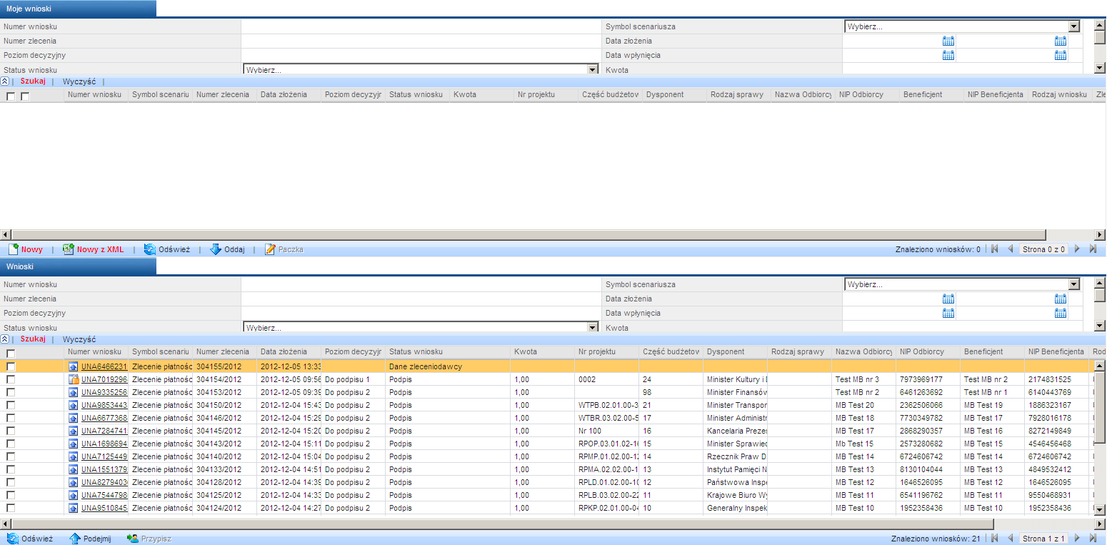Open second Data wpłynięcia calendar in Wnioski panel

click(1061, 313)
